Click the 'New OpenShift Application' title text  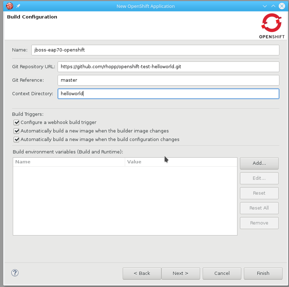pyautogui.click(x=146, y=6)
